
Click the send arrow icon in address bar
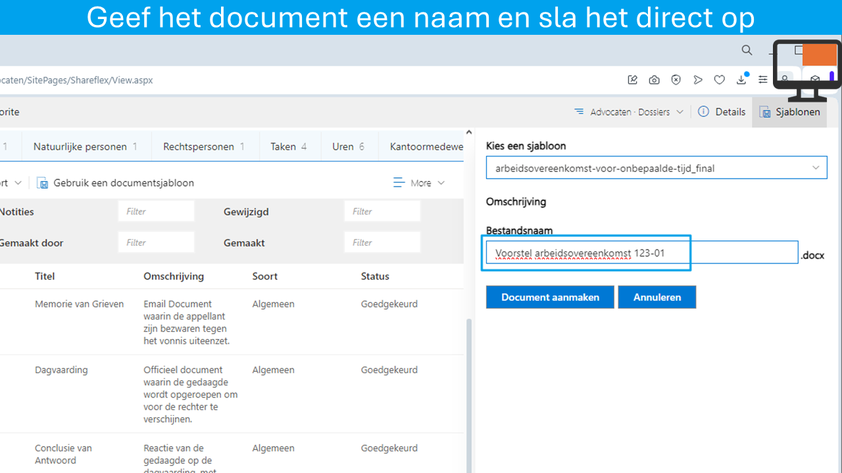tap(698, 79)
